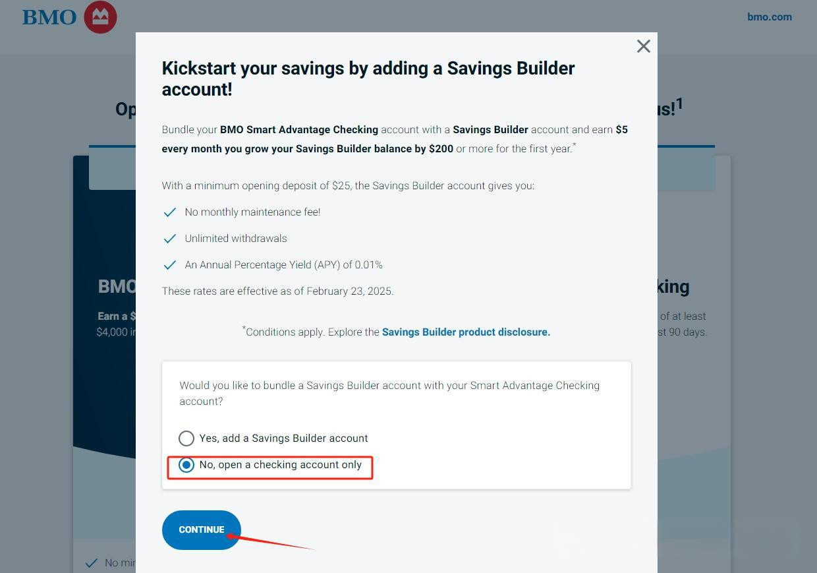This screenshot has width=817, height=573.
Task: Click the Kickstart your savings heading
Action: [x=368, y=78]
